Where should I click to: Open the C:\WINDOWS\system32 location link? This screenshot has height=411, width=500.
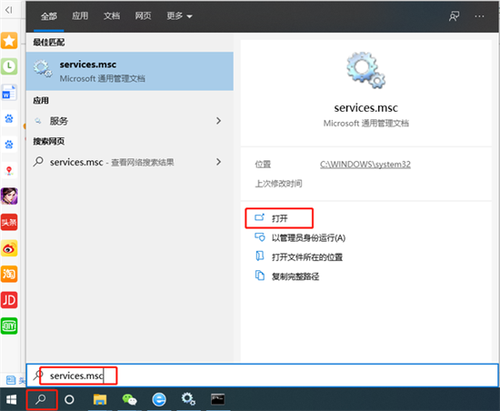(365, 165)
